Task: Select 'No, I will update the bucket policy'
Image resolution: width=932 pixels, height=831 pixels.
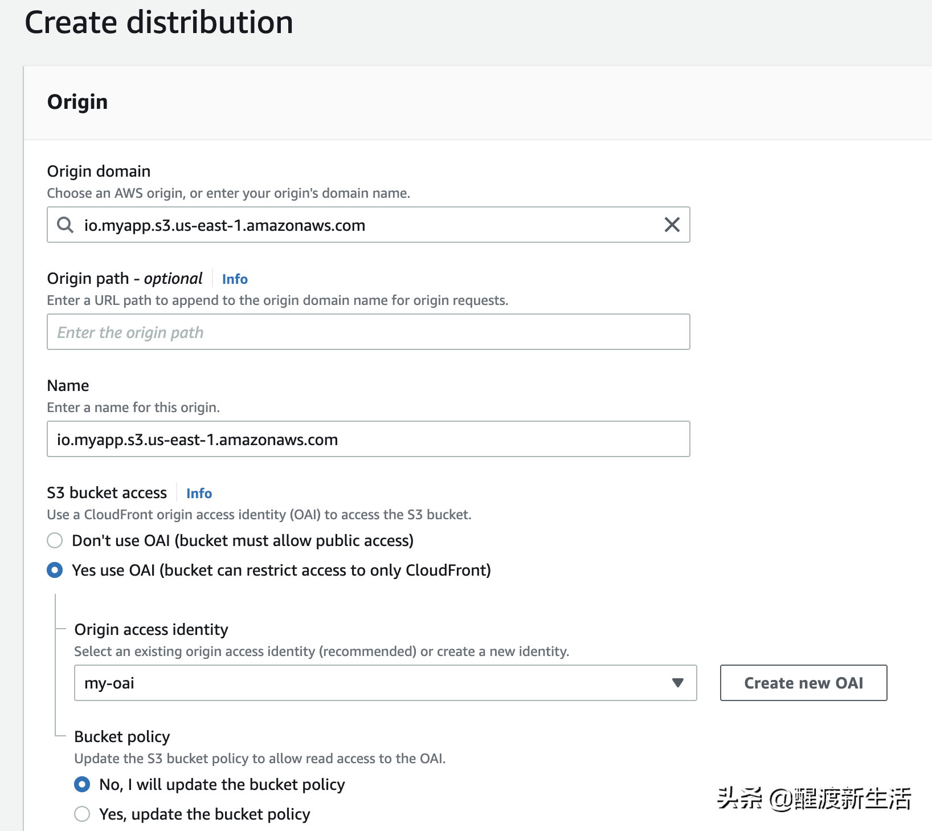Action: point(81,784)
